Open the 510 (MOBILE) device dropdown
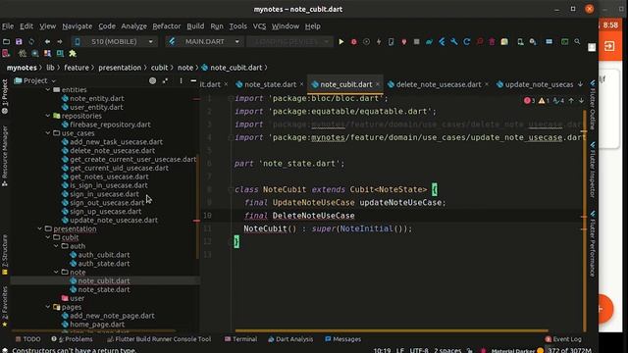Screen dimensions: 628x353 (x=114, y=41)
